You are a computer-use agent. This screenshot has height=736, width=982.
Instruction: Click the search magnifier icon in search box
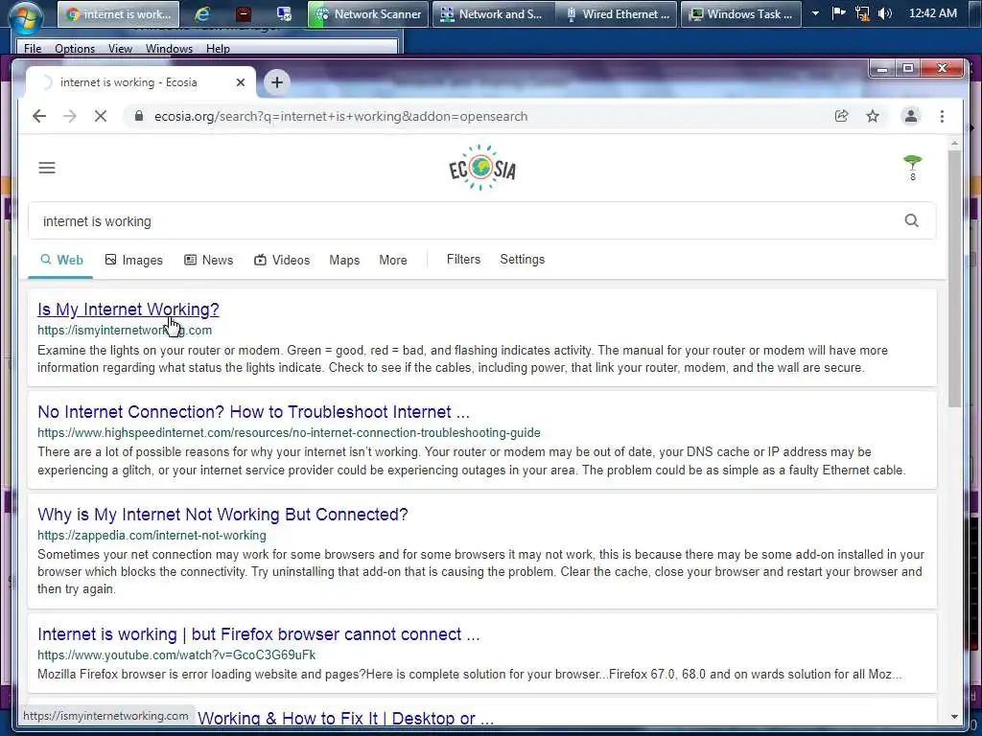pos(912,220)
